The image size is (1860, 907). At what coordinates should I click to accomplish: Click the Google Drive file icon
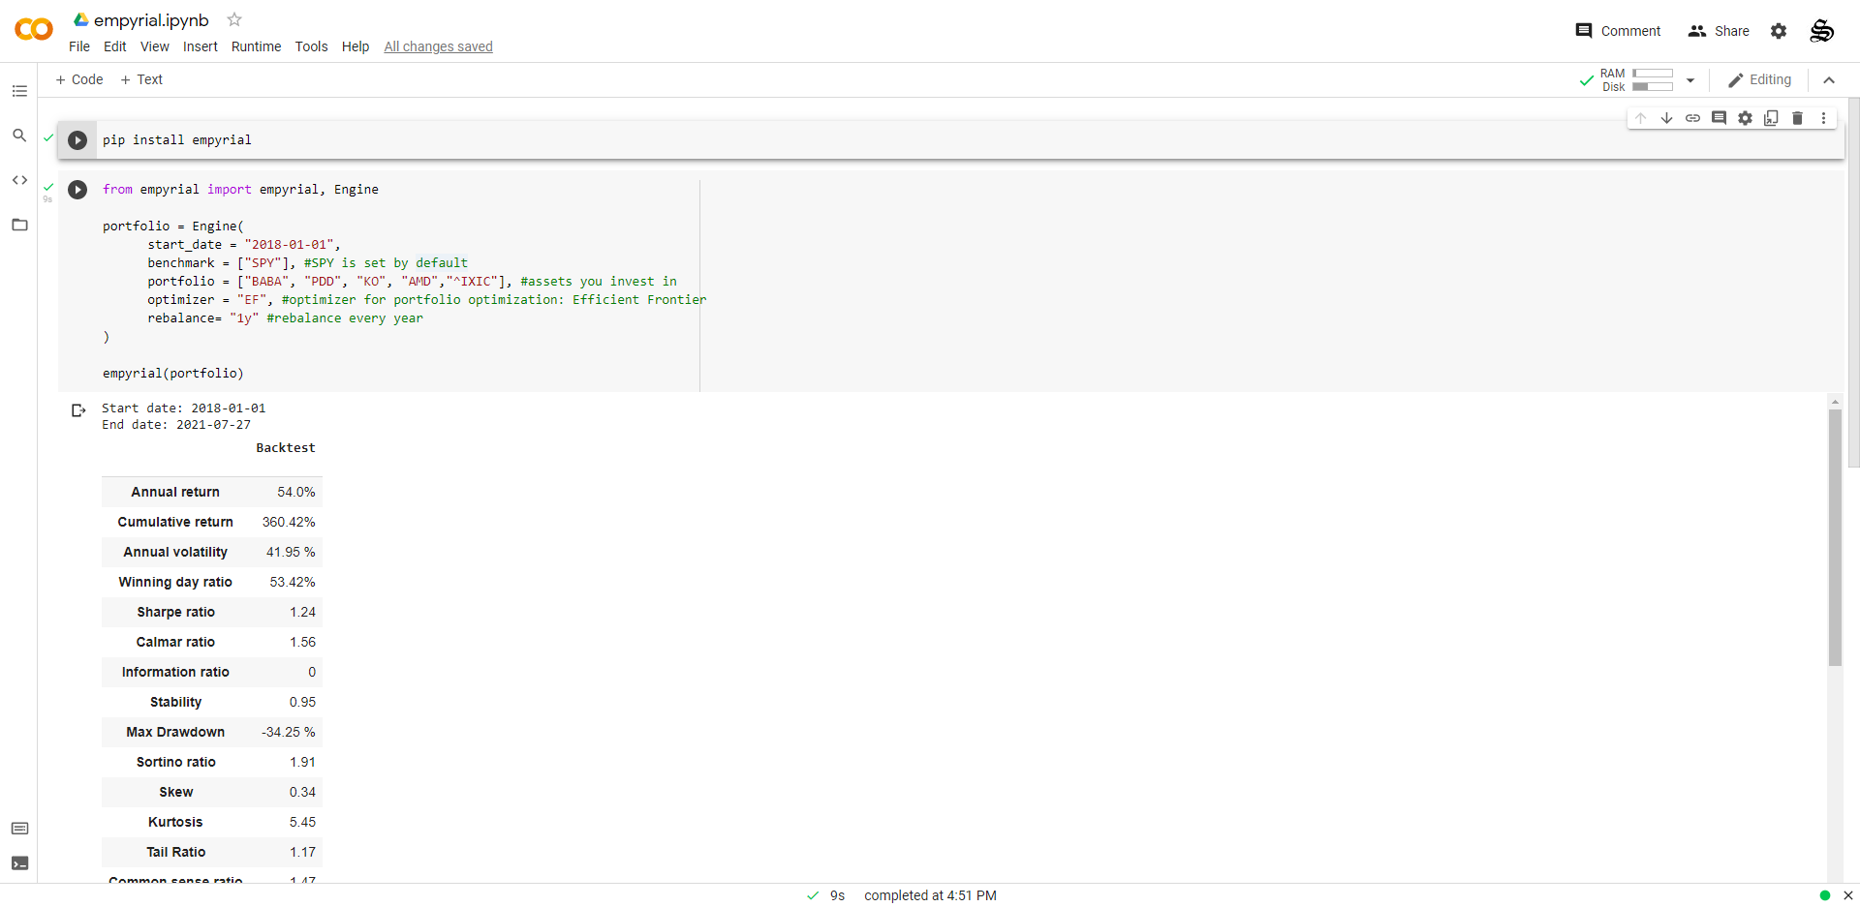[81, 19]
